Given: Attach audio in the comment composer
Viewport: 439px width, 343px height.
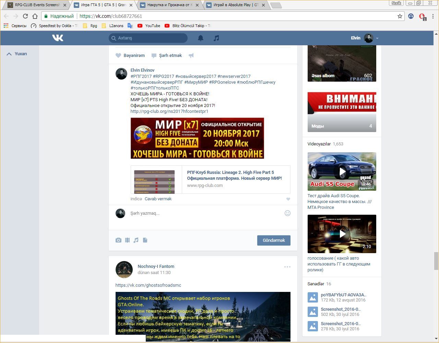Looking at the screenshot, I should (x=136, y=240).
